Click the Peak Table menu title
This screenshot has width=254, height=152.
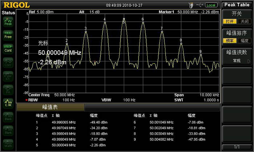[237, 5]
